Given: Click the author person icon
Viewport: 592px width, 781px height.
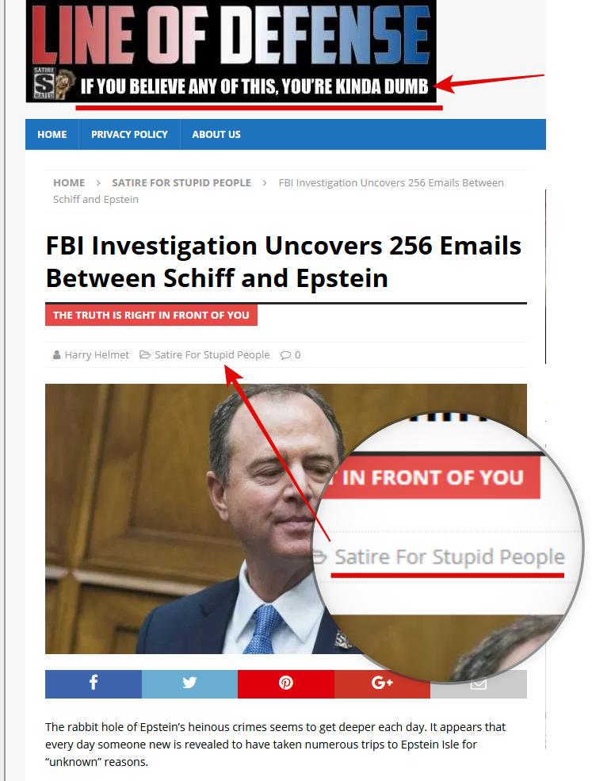Looking at the screenshot, I should (x=57, y=355).
